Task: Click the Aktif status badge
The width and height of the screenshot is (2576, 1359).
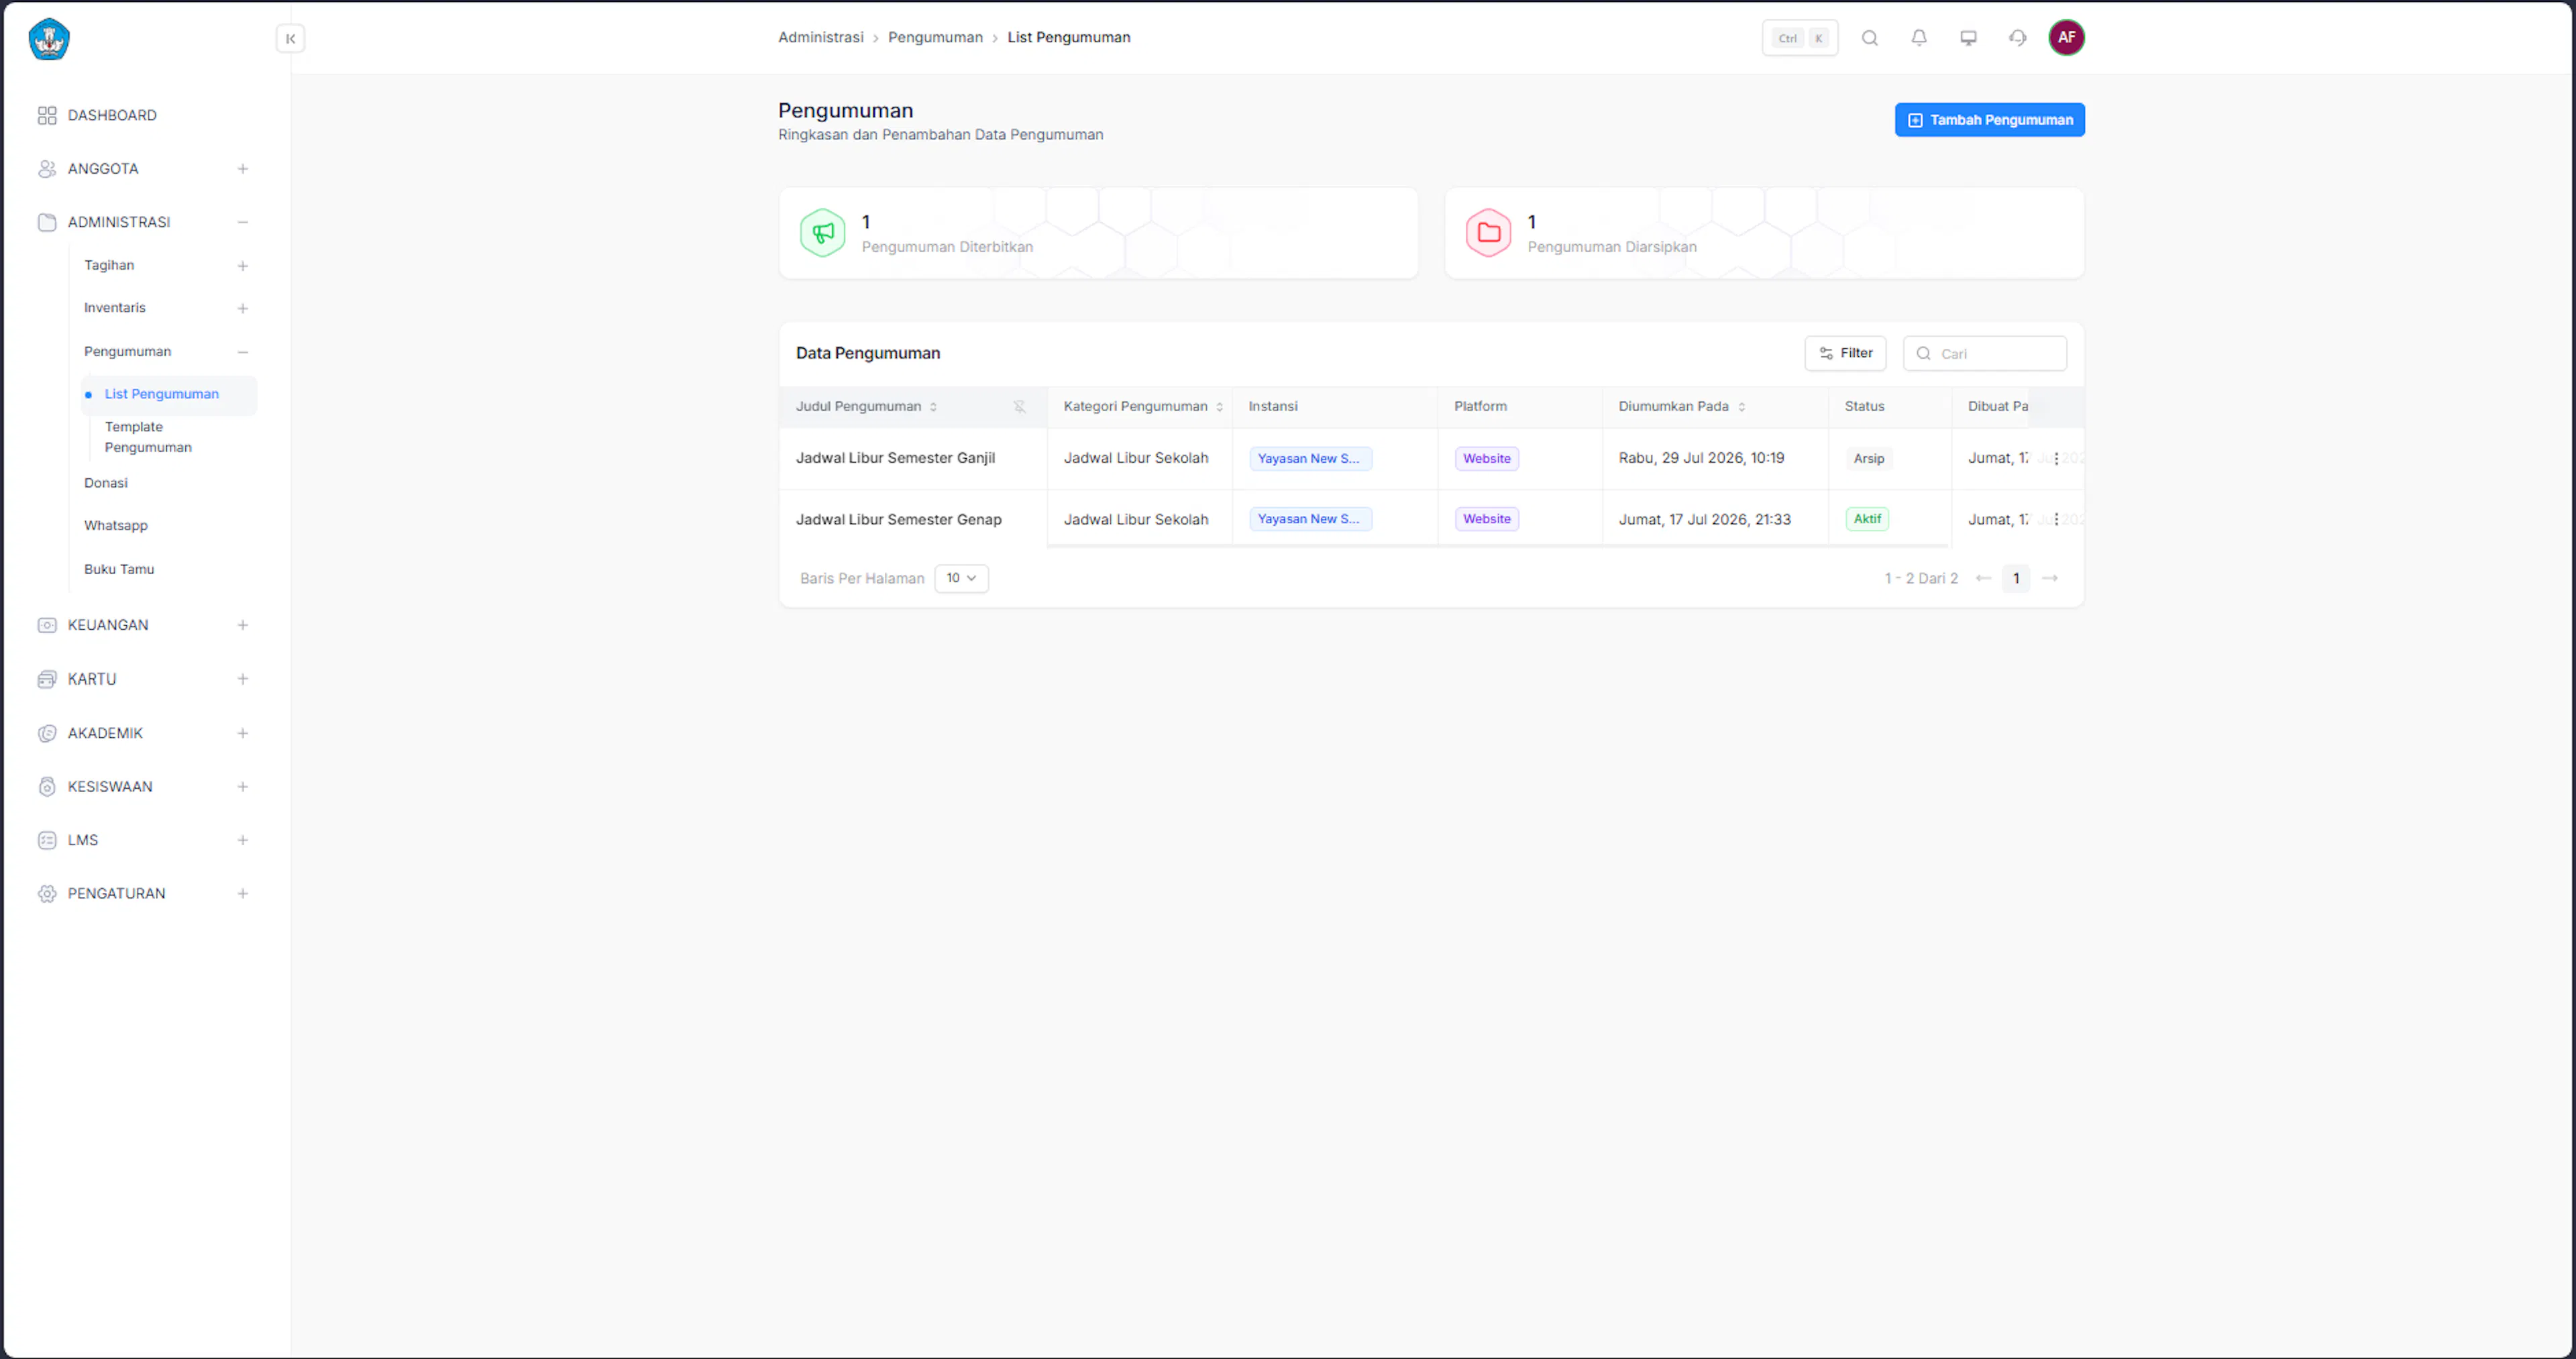Action: click(1866, 519)
